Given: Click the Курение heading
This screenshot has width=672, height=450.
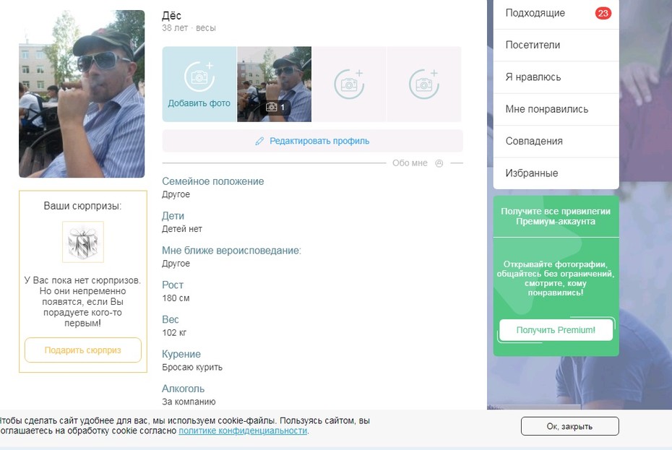Looking at the screenshot, I should click(181, 355).
